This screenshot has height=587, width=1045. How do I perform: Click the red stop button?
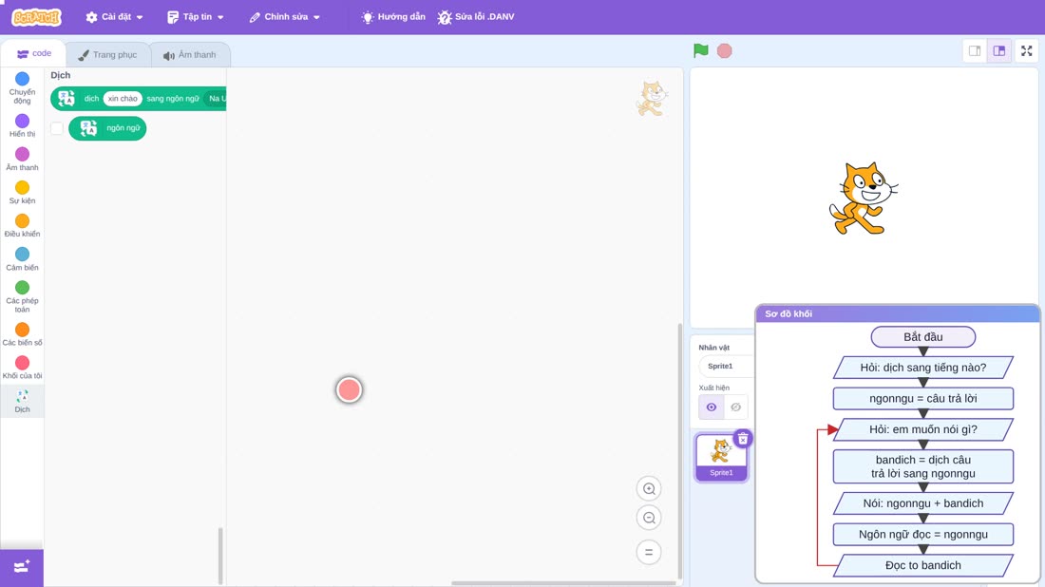725,50
